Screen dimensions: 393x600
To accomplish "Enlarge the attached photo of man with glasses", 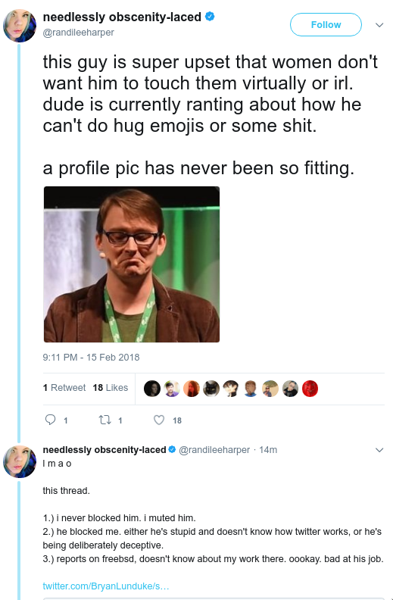I will pos(132,264).
